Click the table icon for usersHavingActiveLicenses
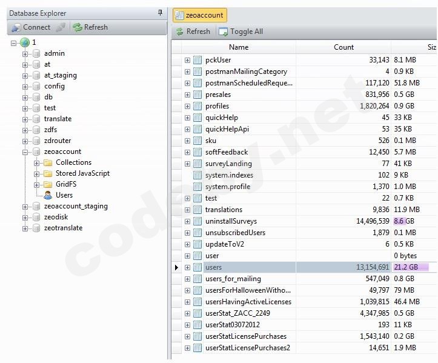This screenshot has width=438, height=363. (197, 302)
